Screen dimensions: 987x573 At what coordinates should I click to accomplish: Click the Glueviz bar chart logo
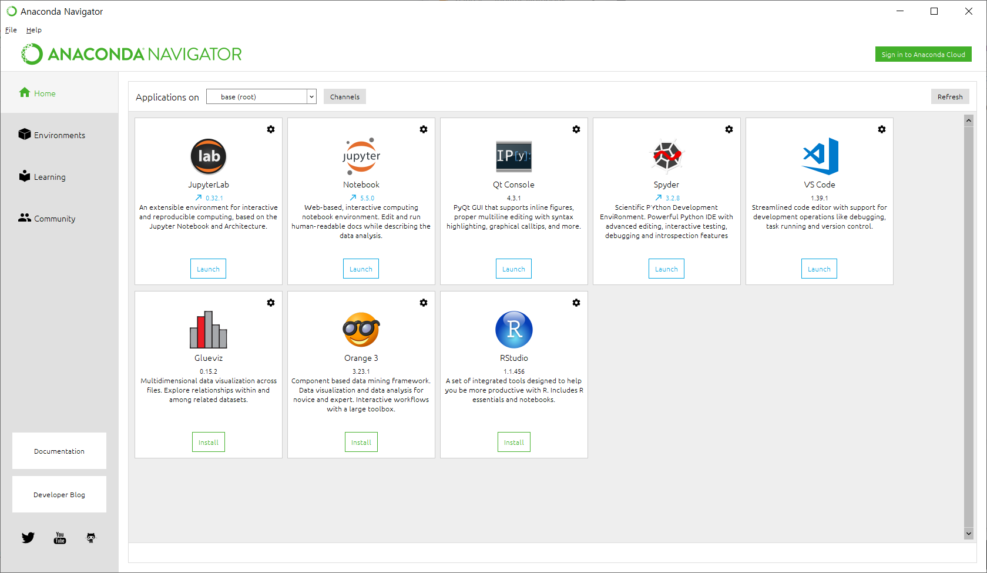(x=209, y=330)
